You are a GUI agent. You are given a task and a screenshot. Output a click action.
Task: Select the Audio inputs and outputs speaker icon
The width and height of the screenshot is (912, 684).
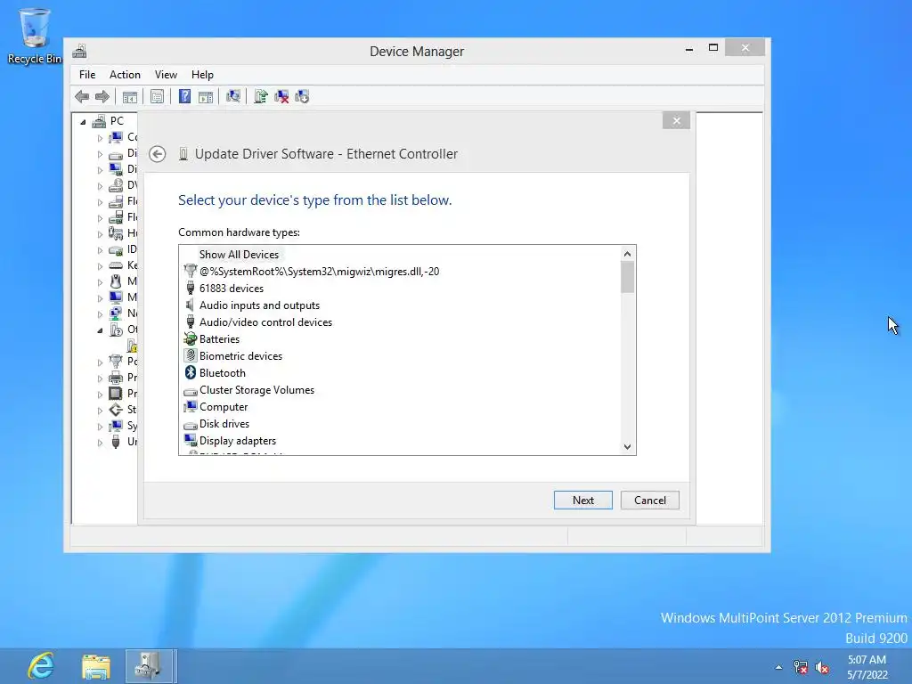point(191,305)
